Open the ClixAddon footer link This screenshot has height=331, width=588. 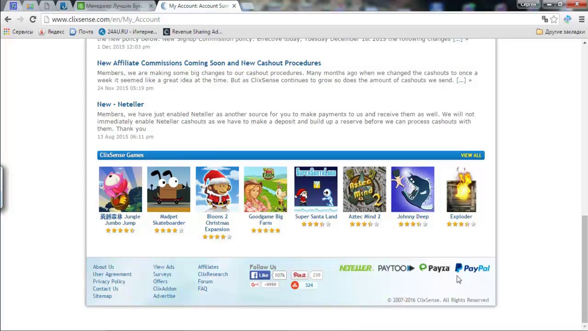pos(164,289)
